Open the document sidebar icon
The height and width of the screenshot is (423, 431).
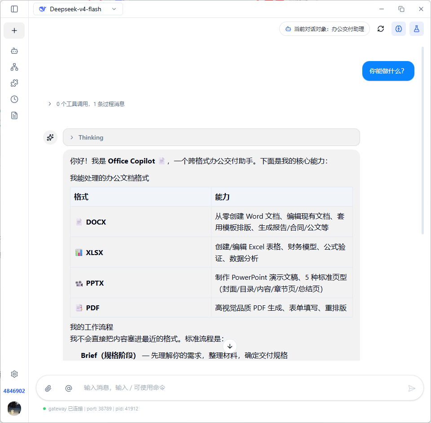point(14,115)
